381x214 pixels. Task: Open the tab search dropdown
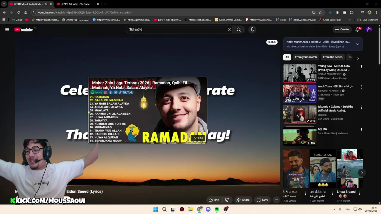click(x=4, y=4)
